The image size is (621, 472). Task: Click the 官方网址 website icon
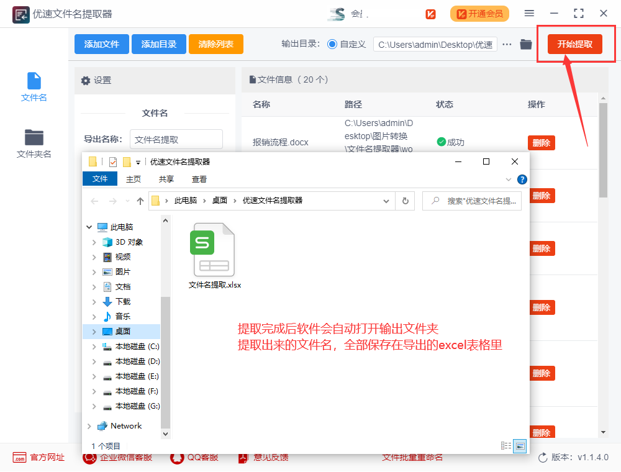coord(19,457)
